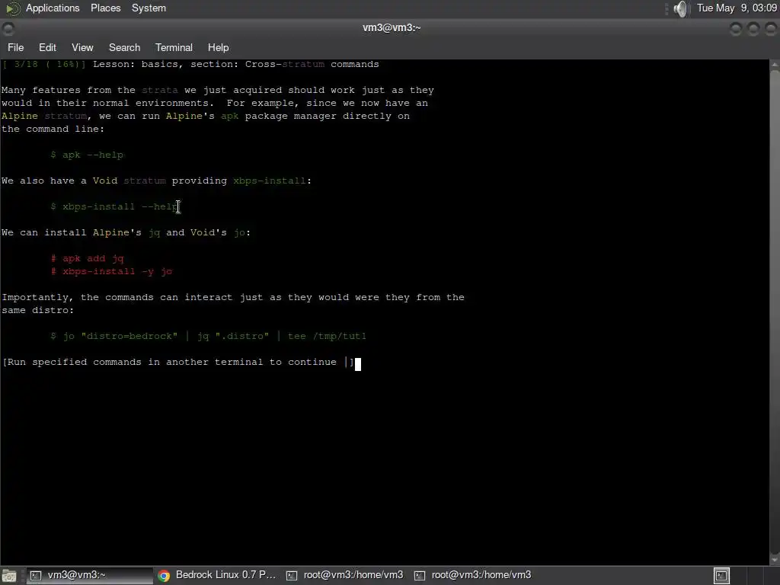Click the applications menu logo icon
The width and height of the screenshot is (780, 585).
[x=12, y=8]
